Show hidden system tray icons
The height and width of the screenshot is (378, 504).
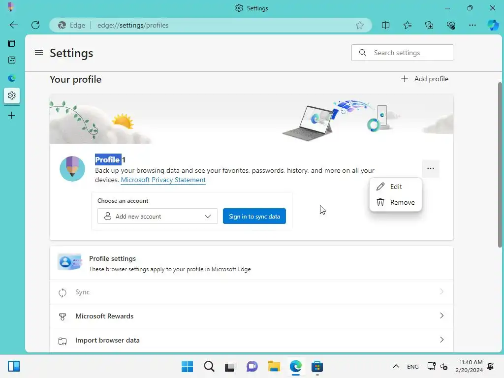tap(396, 366)
